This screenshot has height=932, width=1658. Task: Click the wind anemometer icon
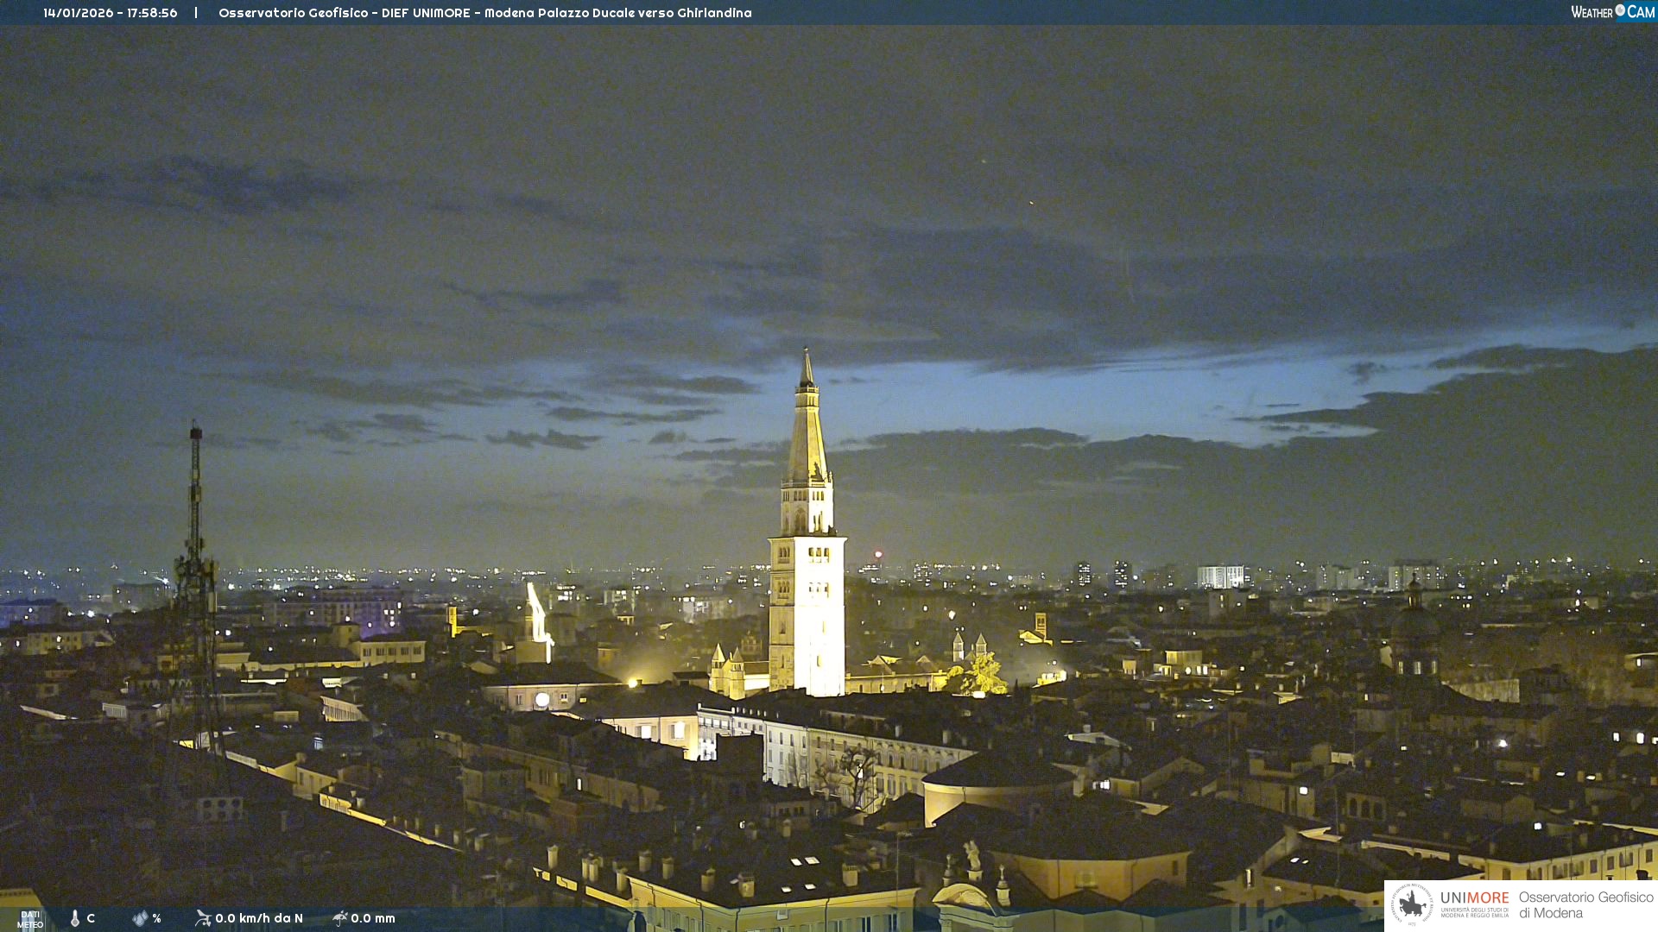coord(203,918)
